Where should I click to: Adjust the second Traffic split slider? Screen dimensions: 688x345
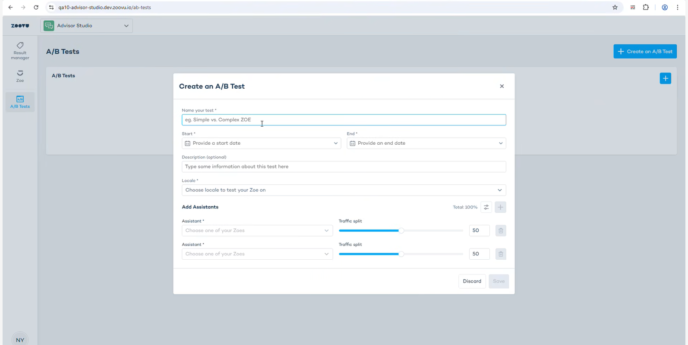point(401,254)
